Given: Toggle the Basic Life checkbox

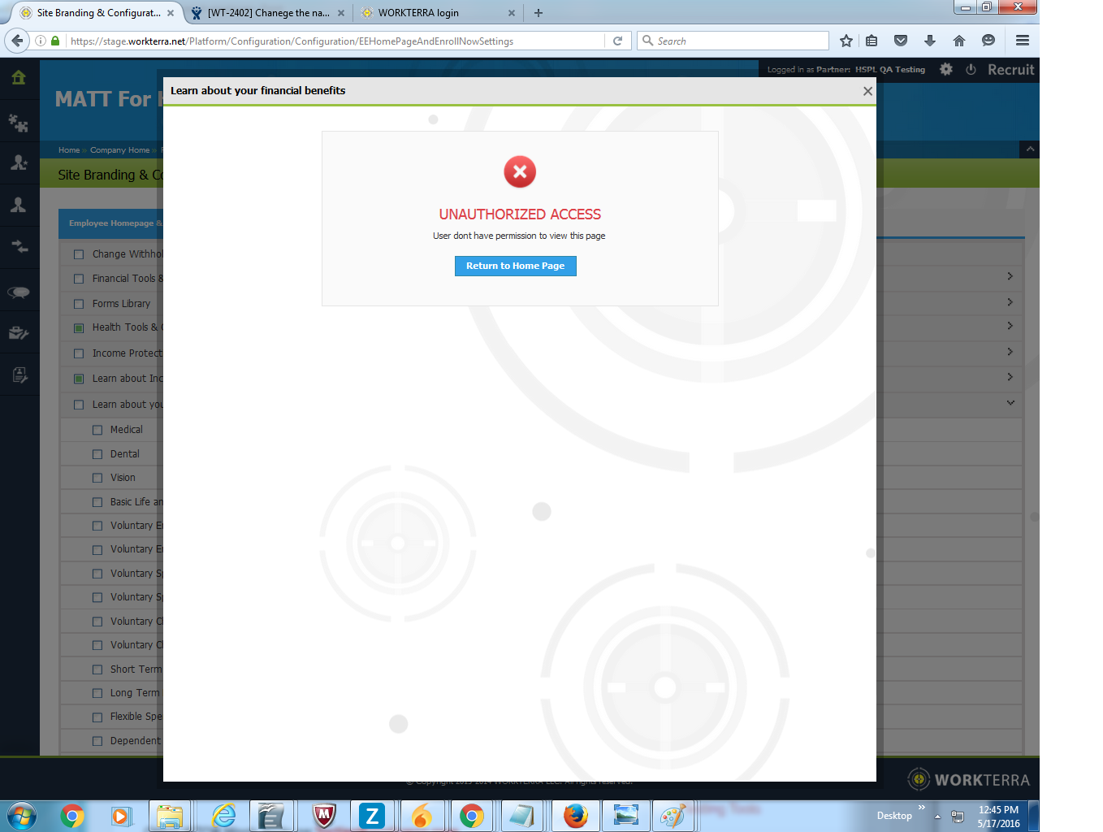Looking at the screenshot, I should pyautogui.click(x=97, y=502).
